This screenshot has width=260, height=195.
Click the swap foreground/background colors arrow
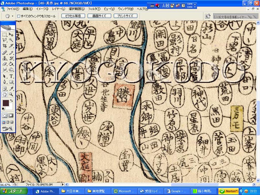[x=11, y=100]
